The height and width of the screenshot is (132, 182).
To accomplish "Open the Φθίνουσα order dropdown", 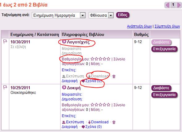I will pos(101,15).
